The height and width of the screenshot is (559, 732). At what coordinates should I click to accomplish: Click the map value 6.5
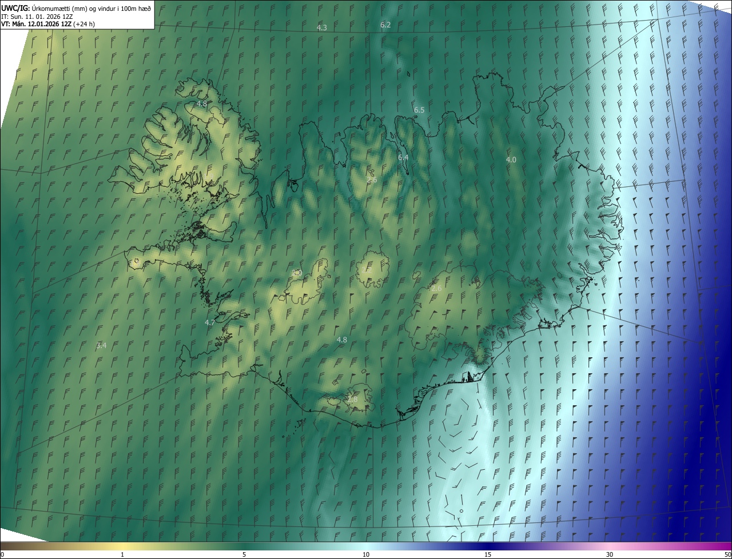point(419,110)
